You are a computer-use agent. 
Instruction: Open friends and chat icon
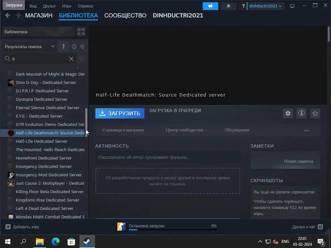click(320, 227)
